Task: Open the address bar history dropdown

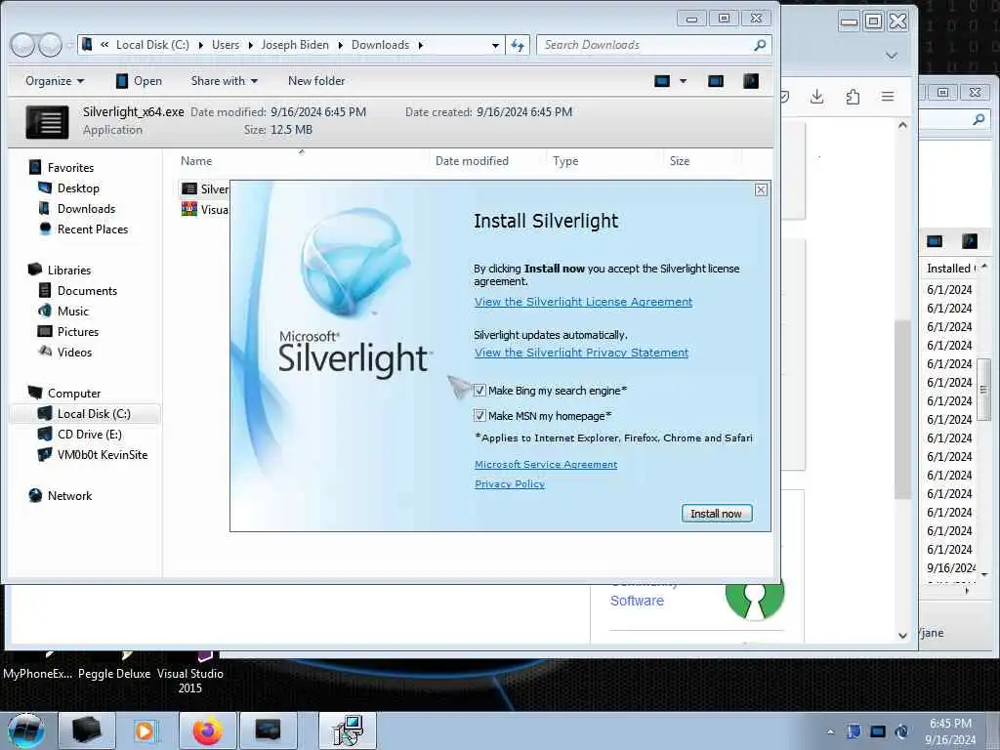Action: click(x=495, y=45)
